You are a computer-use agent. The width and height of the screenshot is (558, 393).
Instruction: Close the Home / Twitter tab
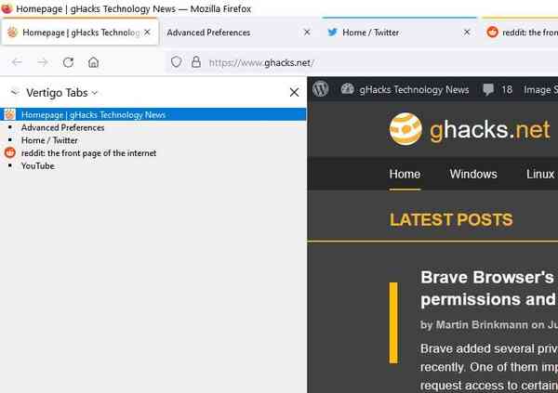pos(467,33)
